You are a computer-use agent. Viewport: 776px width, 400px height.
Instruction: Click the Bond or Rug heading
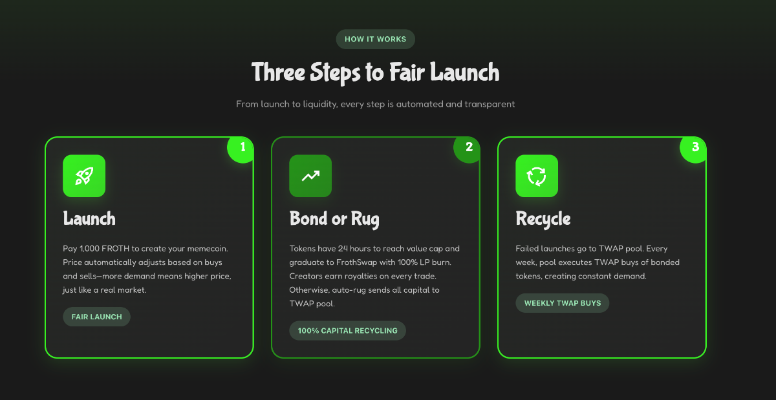pos(334,218)
